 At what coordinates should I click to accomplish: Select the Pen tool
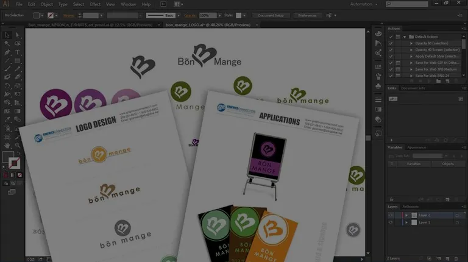(7, 52)
